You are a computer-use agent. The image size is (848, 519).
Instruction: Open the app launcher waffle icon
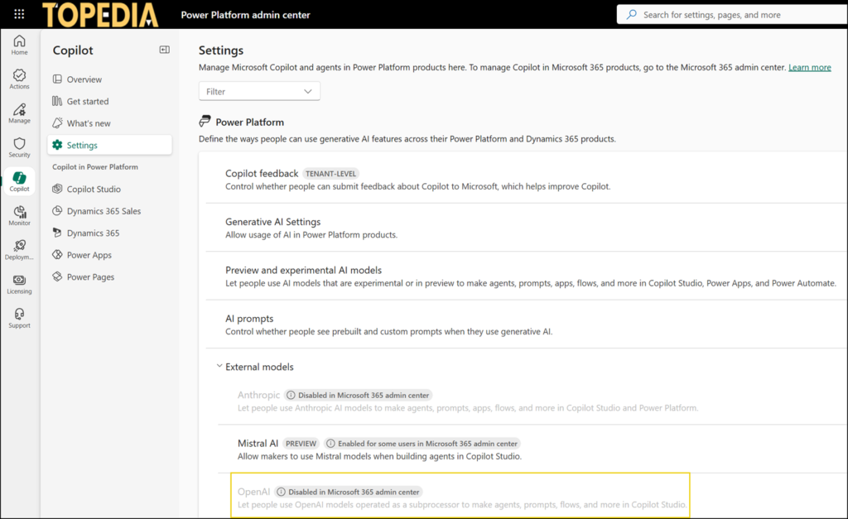(x=19, y=14)
